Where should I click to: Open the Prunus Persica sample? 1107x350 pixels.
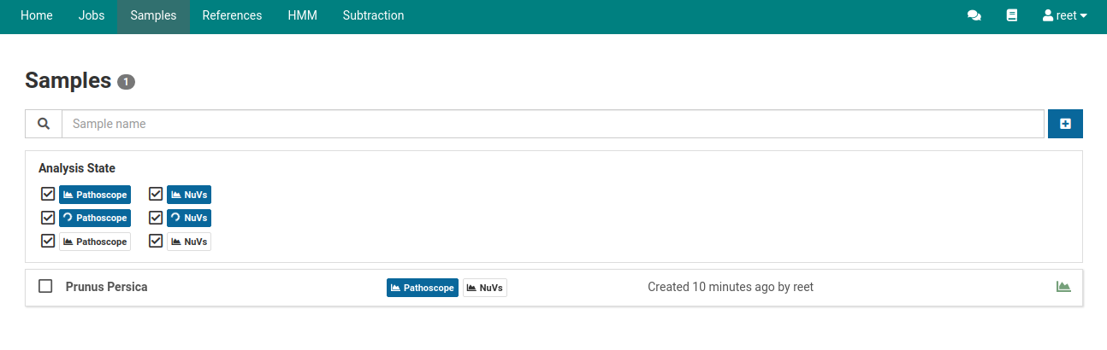tap(106, 287)
